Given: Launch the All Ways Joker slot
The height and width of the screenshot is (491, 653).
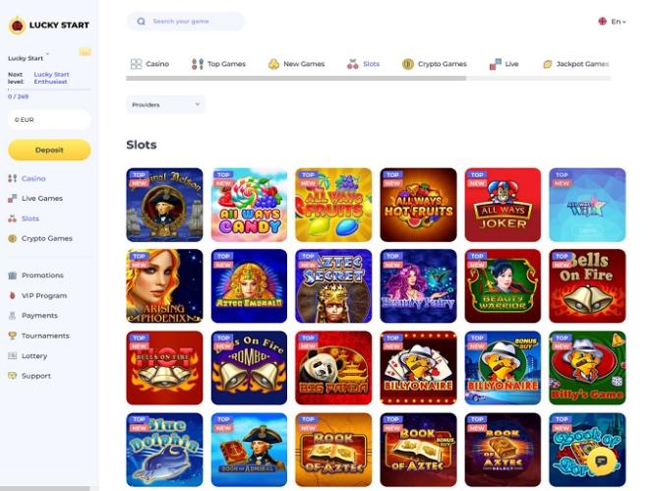Looking at the screenshot, I should (x=503, y=205).
